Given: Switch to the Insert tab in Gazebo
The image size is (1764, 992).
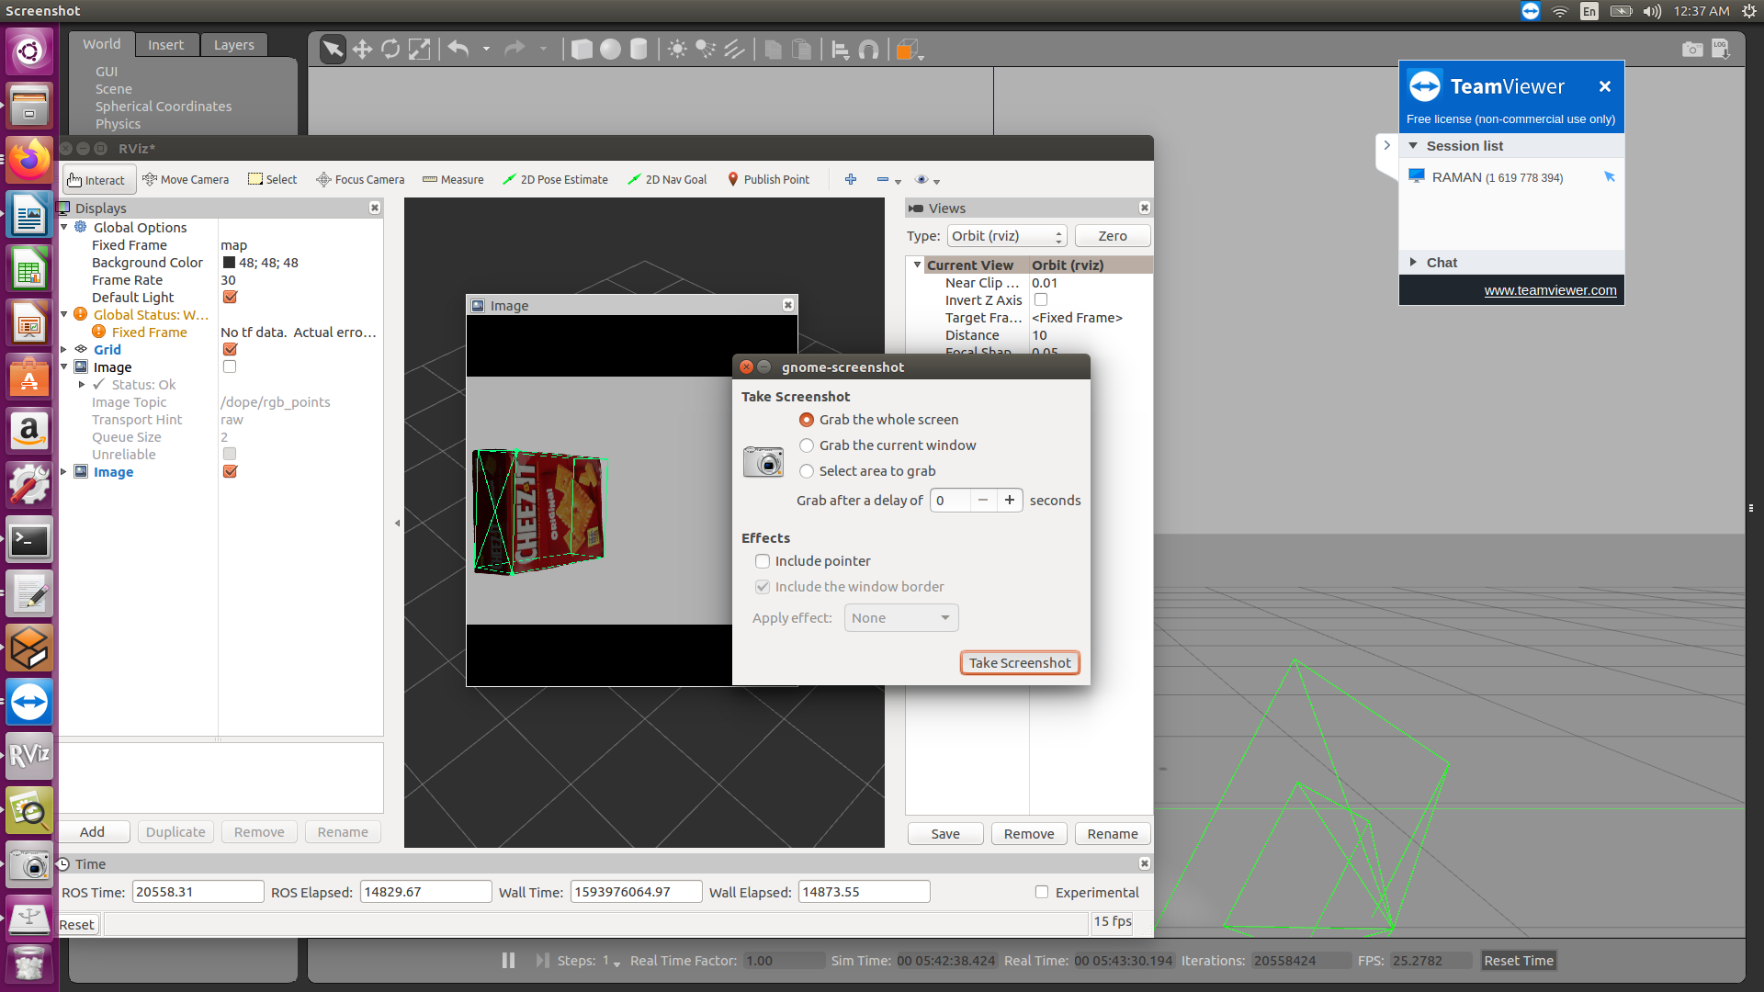Looking at the screenshot, I should tap(165, 45).
